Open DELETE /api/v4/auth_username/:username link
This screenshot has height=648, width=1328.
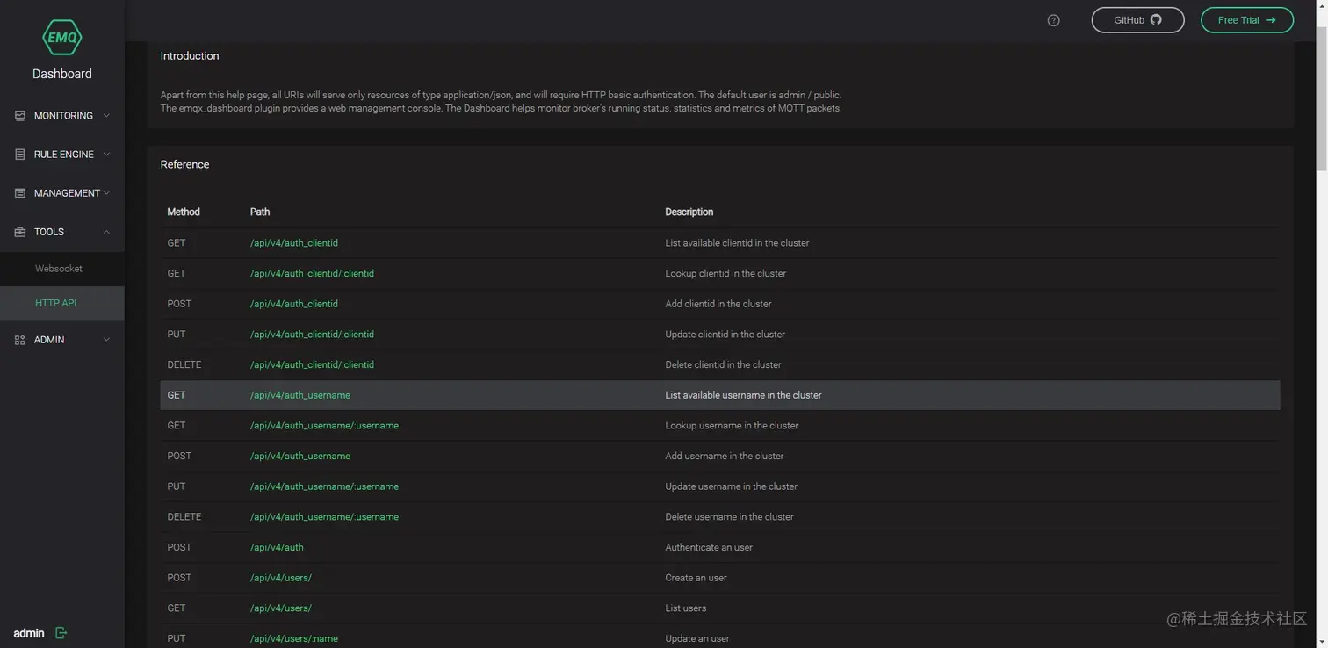[324, 517]
